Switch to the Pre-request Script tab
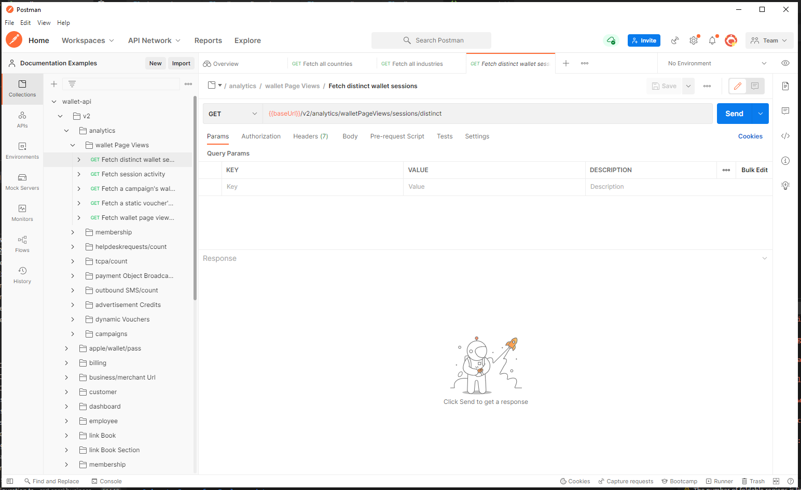The image size is (801, 490). tap(397, 136)
